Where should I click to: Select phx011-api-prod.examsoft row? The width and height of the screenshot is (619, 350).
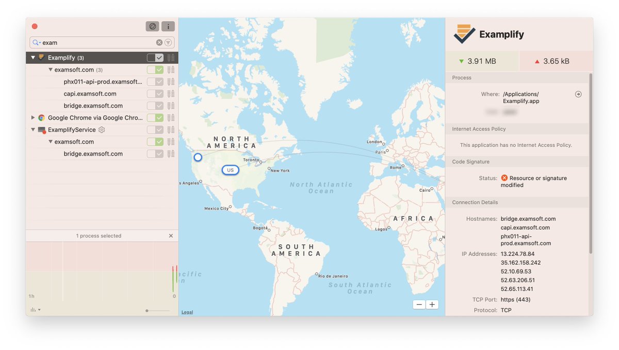tap(102, 81)
